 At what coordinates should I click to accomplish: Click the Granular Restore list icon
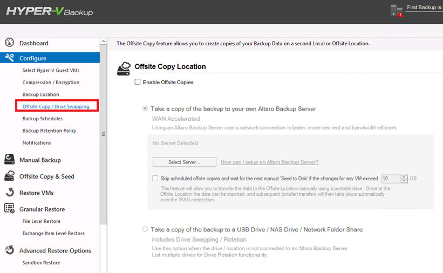(9, 208)
